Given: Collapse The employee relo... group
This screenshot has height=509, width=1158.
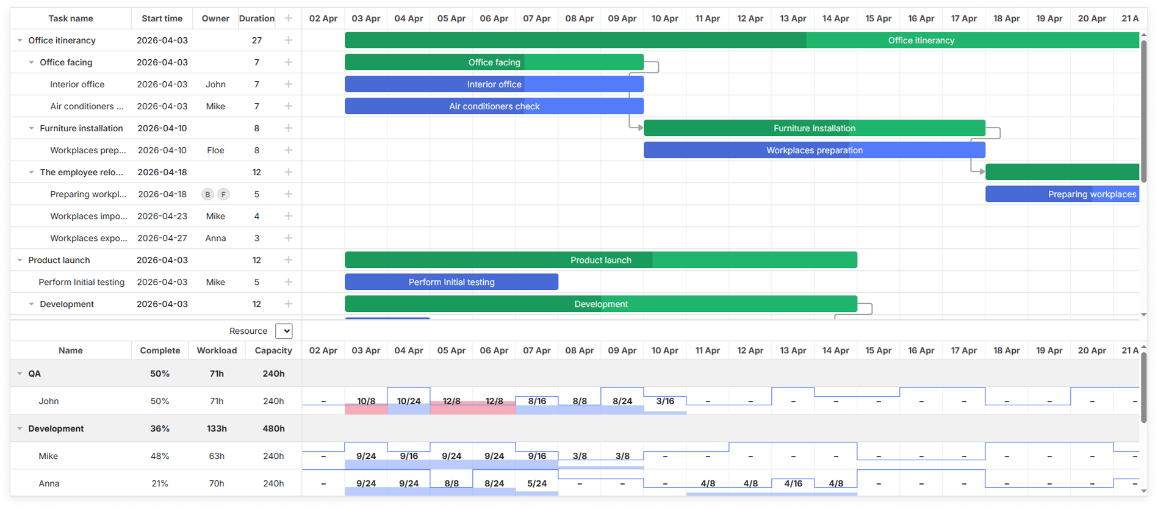Looking at the screenshot, I should (x=31, y=172).
